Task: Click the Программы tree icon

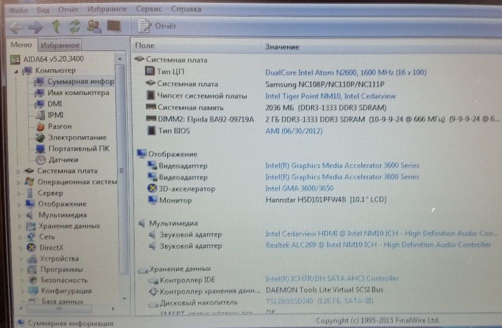Action: 32,270
